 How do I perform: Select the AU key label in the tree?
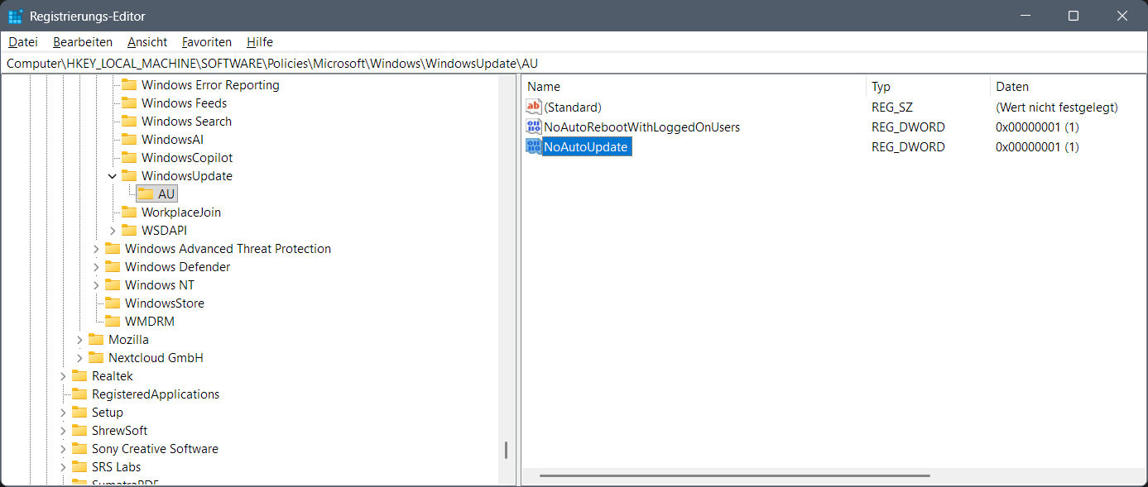click(x=166, y=193)
